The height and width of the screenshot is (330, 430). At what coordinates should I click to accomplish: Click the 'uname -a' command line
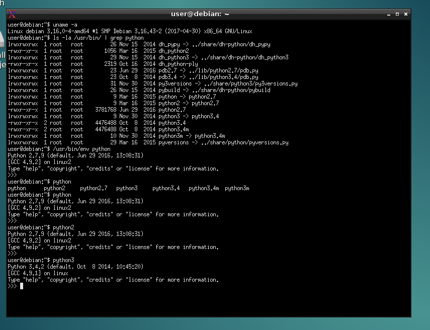pos(43,25)
